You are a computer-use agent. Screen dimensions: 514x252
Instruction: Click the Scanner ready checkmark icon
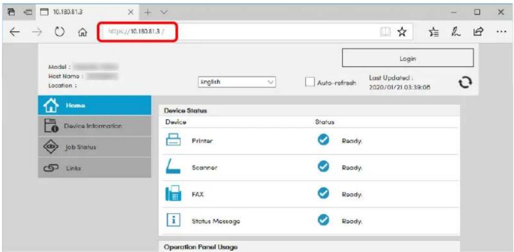point(322,167)
